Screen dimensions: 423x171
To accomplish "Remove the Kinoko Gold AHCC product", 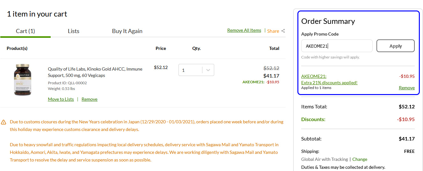I will [90, 99].
